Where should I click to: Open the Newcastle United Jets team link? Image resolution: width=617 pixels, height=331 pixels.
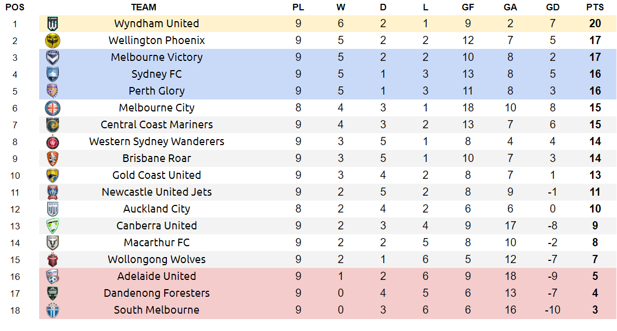[x=157, y=192]
